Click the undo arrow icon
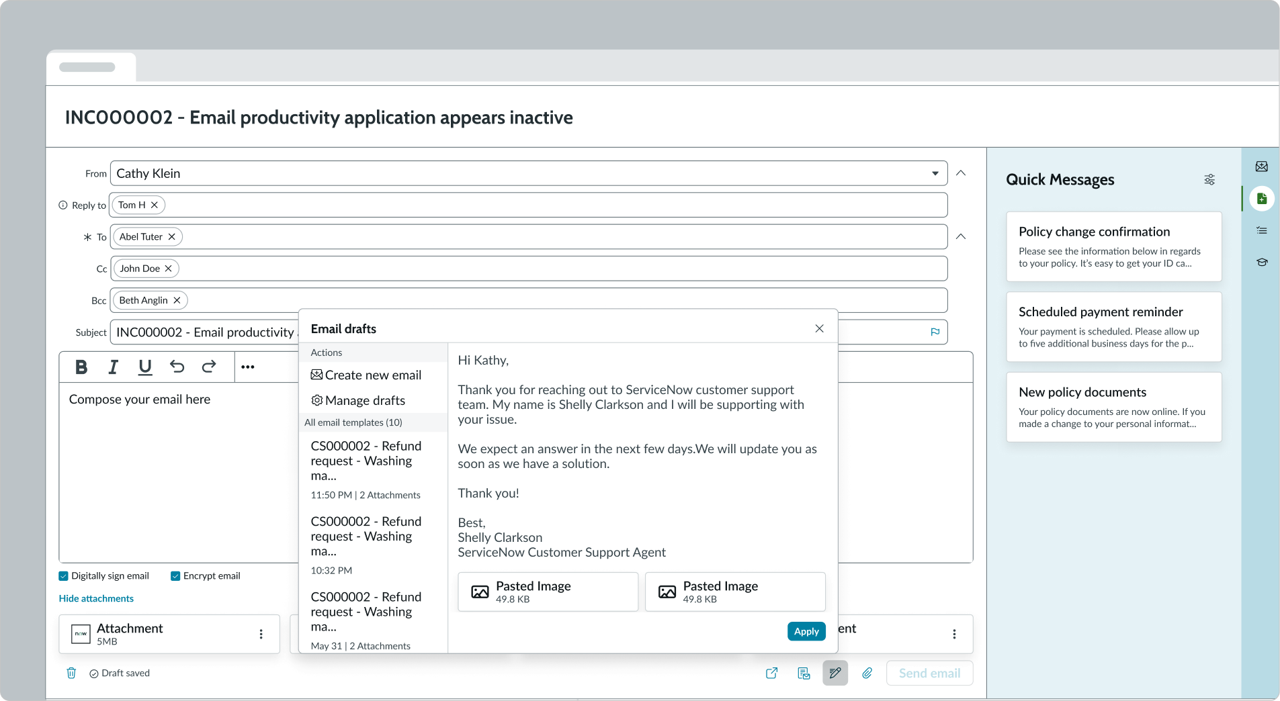 (177, 367)
